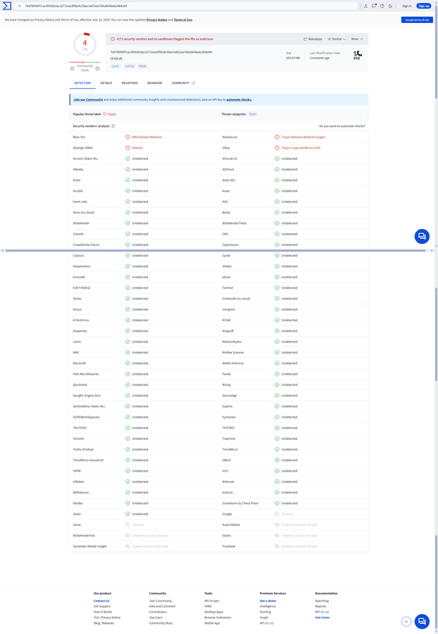
Task: Click malicious alert icon in detection banner
Action: tap(112, 39)
